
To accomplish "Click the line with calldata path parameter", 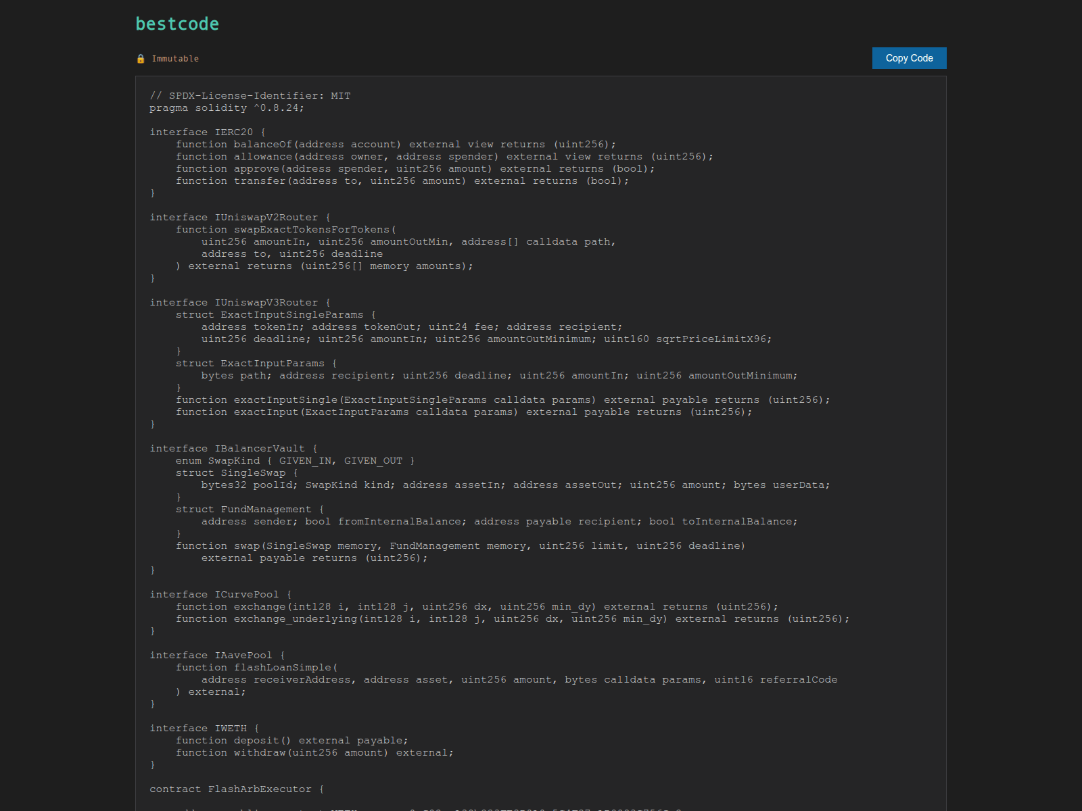I will (x=408, y=242).
